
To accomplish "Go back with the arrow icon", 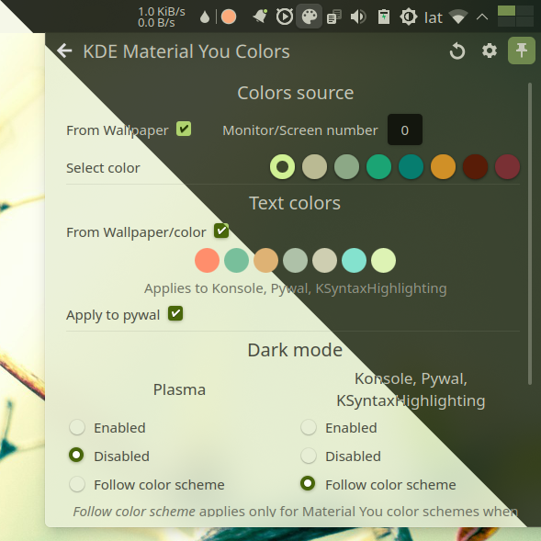I will (x=64, y=51).
